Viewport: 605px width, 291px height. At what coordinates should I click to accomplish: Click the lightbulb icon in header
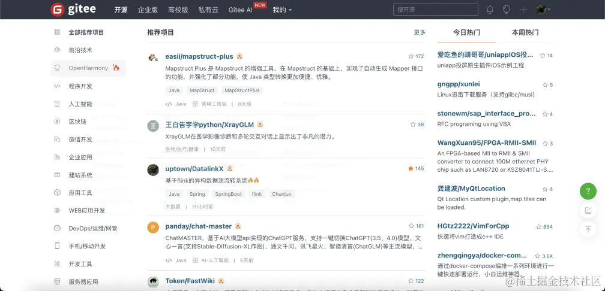coord(507,10)
